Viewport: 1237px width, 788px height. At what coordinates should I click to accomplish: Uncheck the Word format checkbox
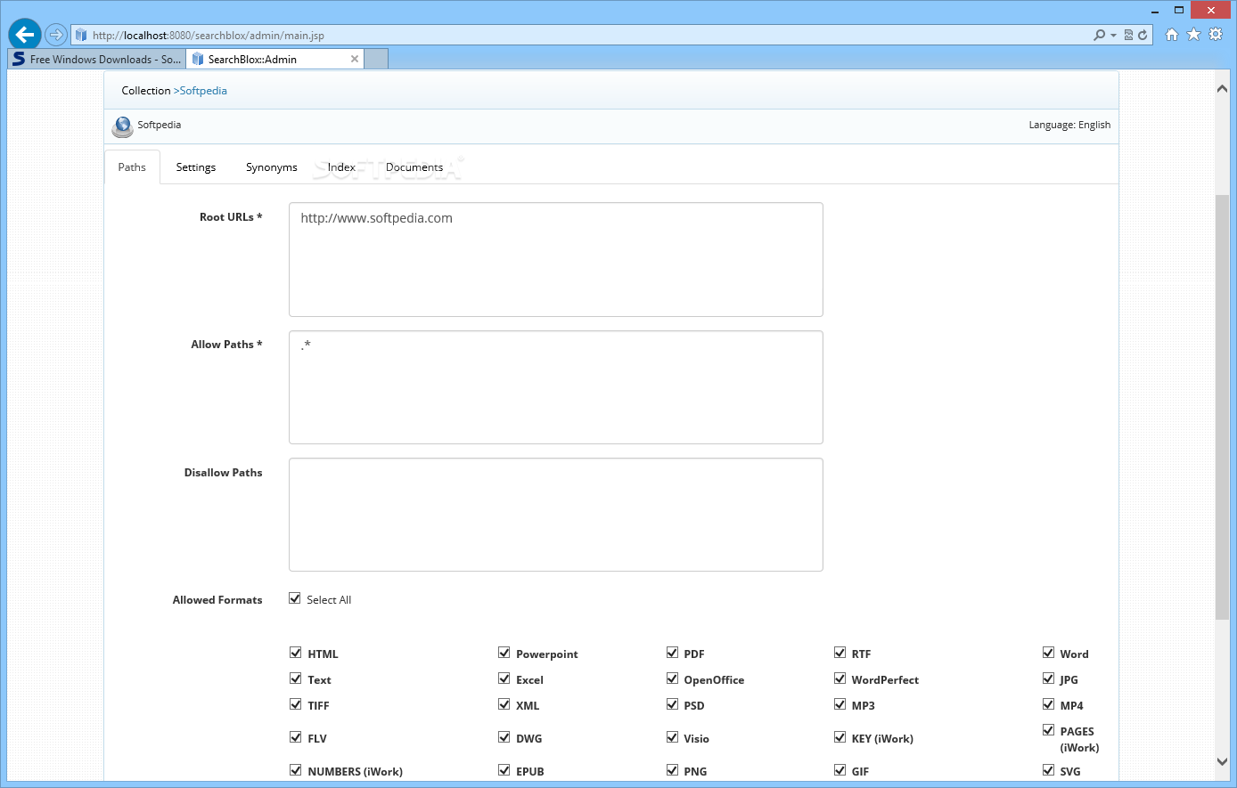[1049, 653]
